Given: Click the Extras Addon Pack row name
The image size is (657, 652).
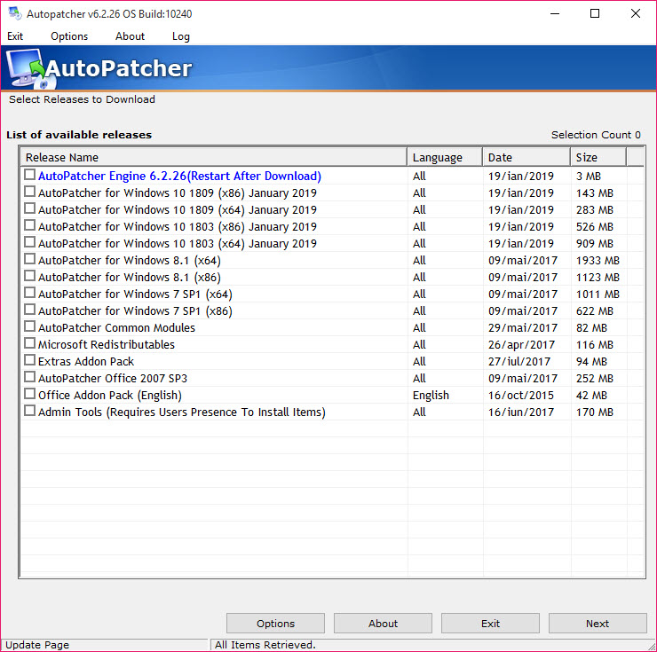Looking at the screenshot, I should coord(86,361).
